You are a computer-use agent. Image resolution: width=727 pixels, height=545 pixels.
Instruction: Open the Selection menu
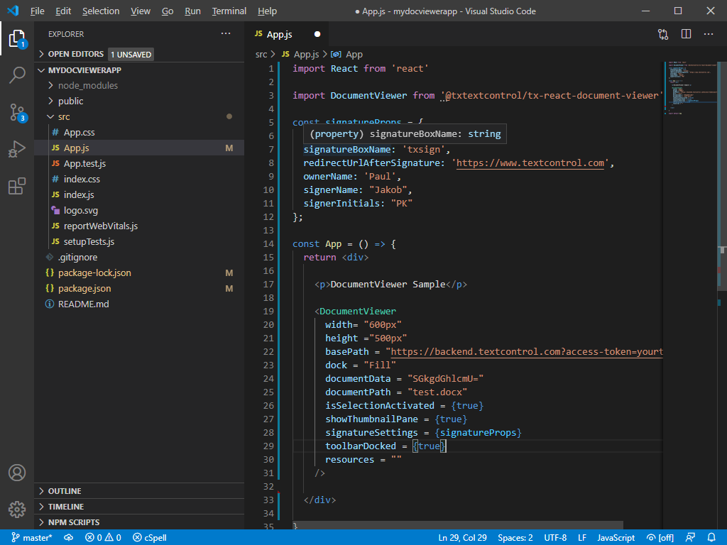pyautogui.click(x=101, y=11)
